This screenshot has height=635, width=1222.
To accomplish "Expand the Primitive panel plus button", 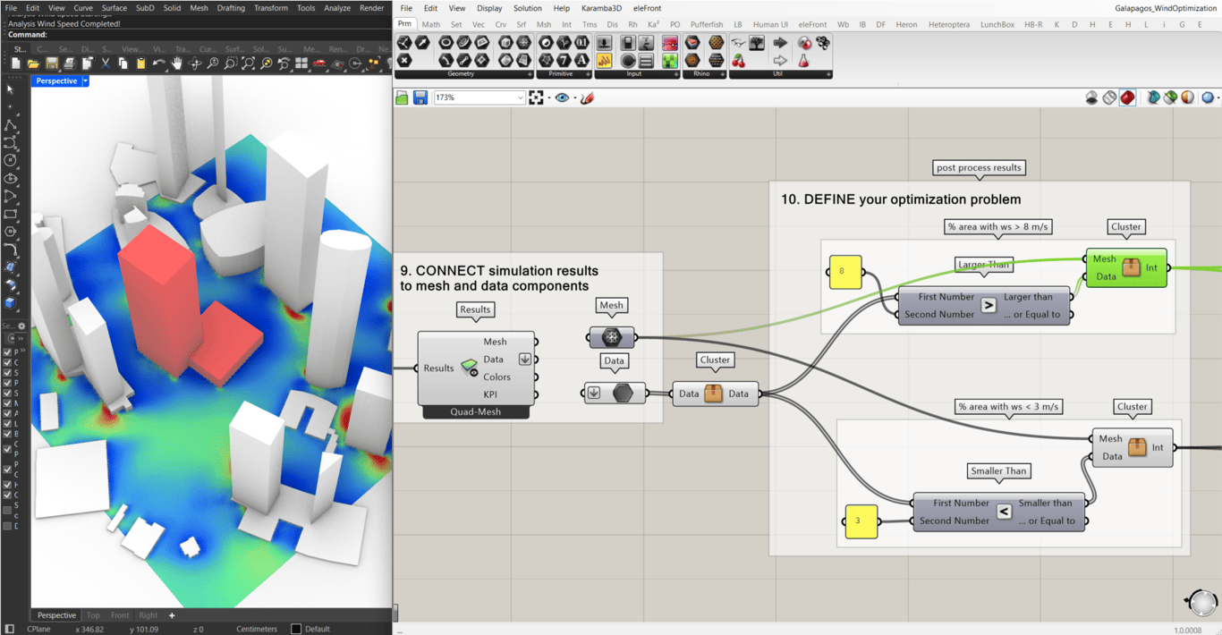I will 588,74.
